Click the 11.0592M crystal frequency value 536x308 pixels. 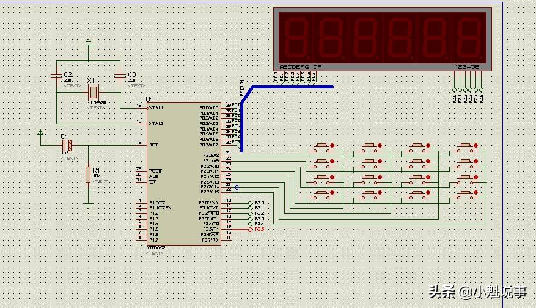97,102
